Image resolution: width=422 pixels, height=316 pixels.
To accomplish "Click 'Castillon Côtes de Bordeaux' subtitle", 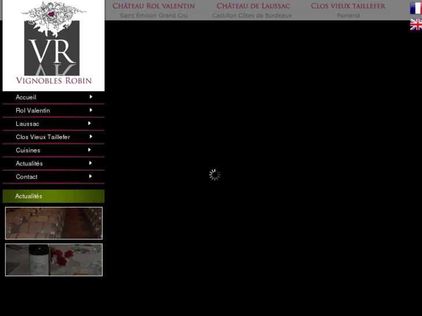I will pos(252,15).
